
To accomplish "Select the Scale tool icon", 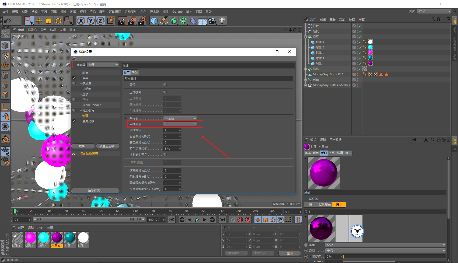I will click(49, 21).
